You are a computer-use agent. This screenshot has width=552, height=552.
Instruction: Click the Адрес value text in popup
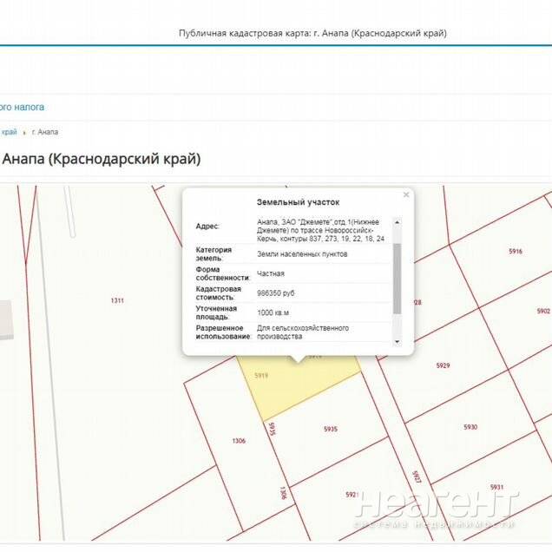click(x=321, y=229)
